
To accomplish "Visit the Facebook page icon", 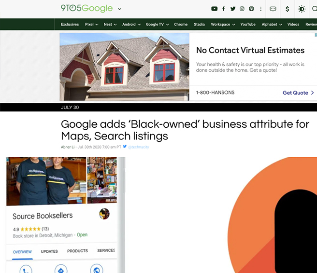I will (223, 9).
